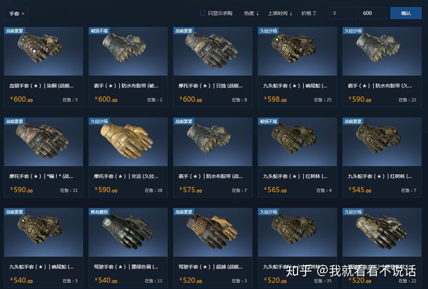The height and width of the screenshot is (289, 428).
Task: Open the 驾驶手套 超越 glove thumbnail
Action: click(213, 232)
